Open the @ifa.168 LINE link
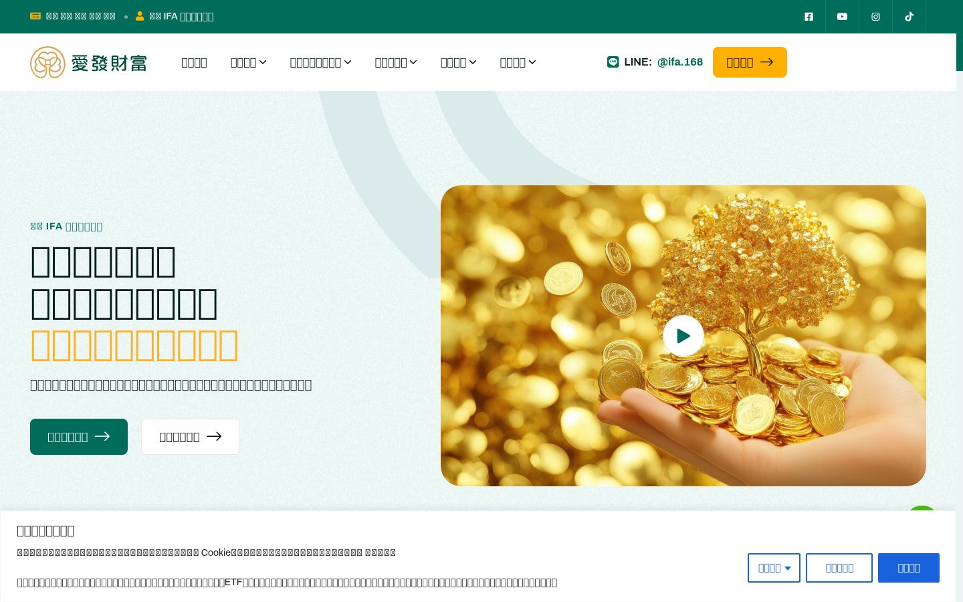 [679, 62]
